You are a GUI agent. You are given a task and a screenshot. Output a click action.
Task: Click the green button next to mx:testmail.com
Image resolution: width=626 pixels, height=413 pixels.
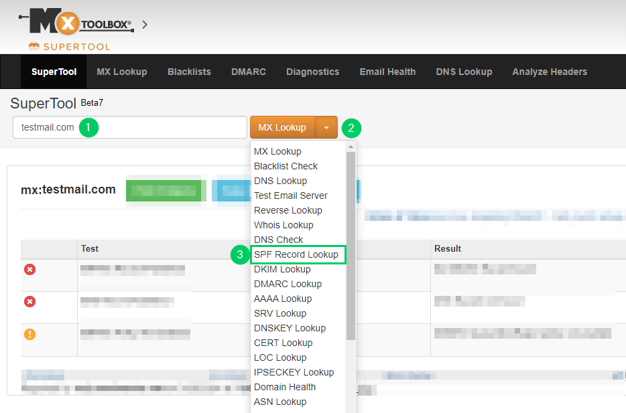(166, 191)
